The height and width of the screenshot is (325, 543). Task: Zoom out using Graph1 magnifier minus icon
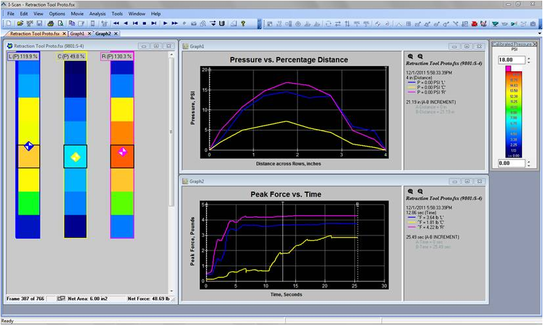tap(420, 57)
